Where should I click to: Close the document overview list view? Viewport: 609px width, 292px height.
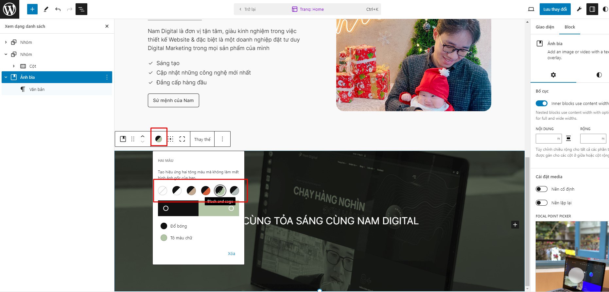click(x=107, y=26)
